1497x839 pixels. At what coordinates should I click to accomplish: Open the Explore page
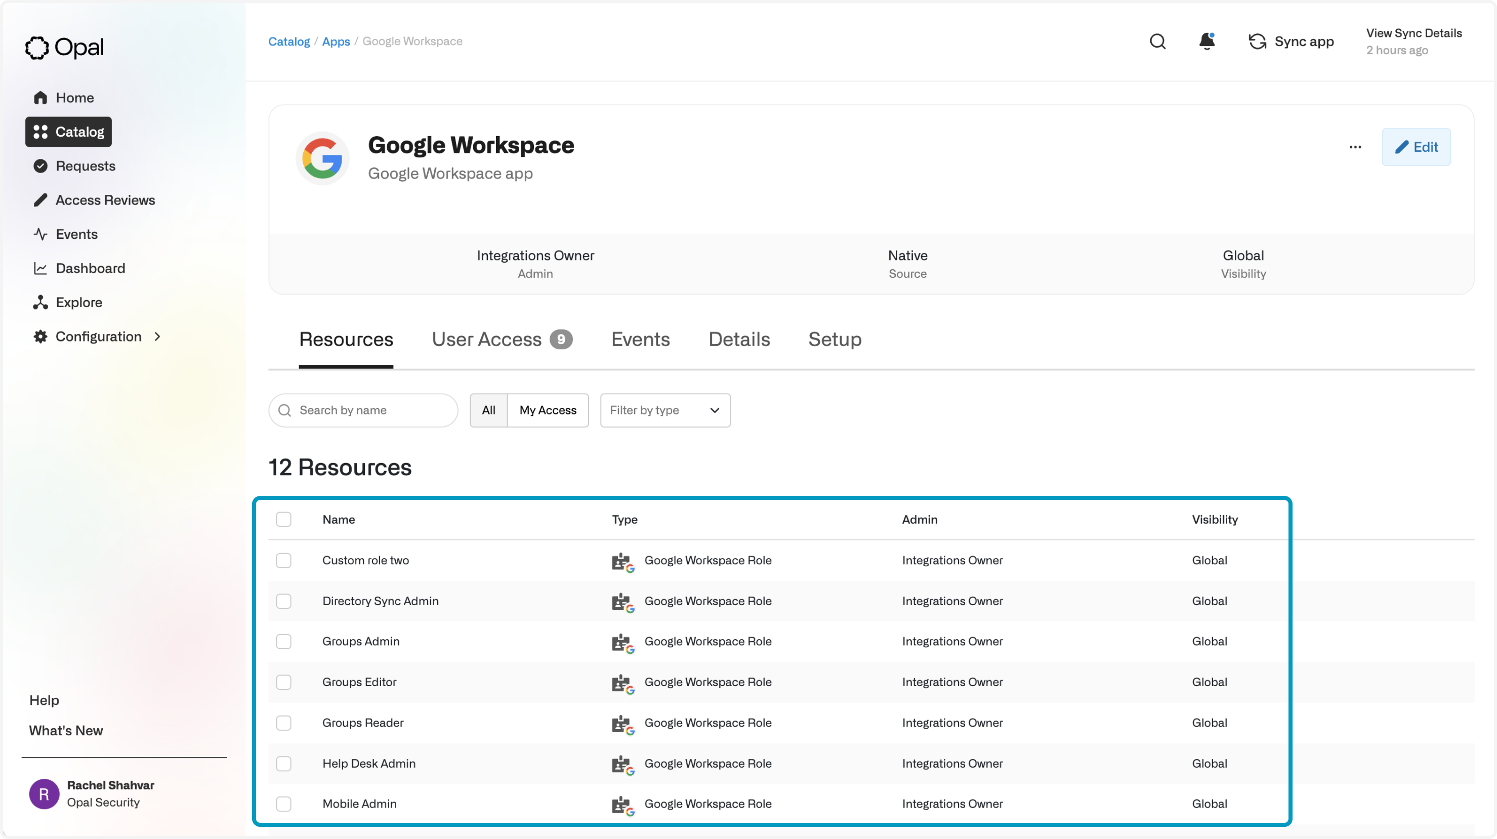68,303
